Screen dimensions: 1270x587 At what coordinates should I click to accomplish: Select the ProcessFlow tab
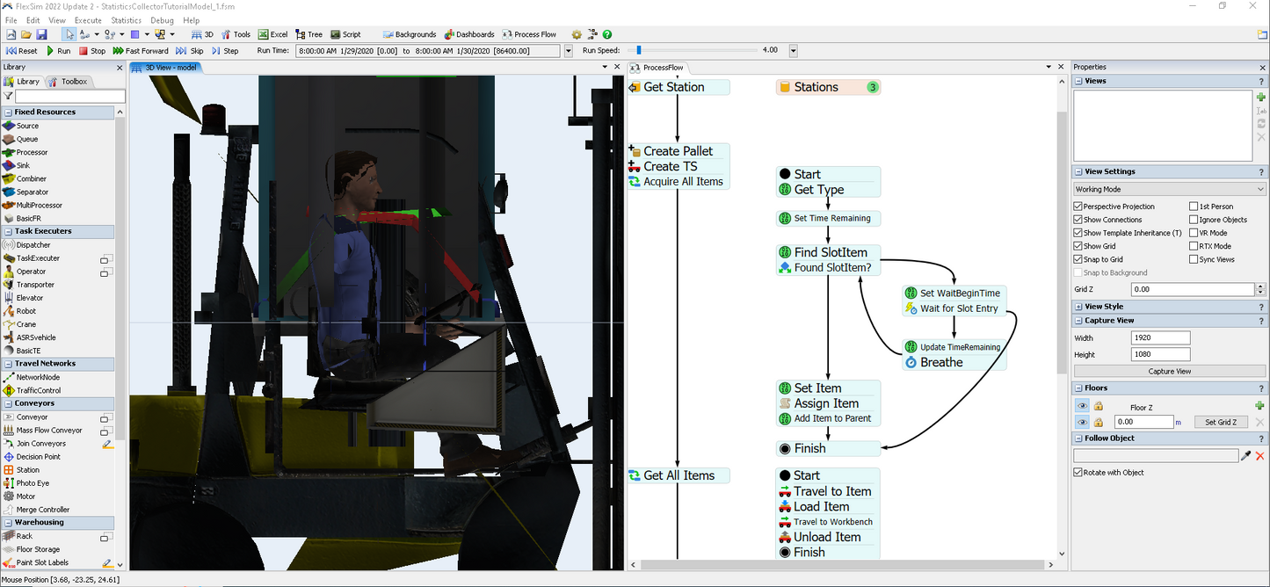click(658, 68)
